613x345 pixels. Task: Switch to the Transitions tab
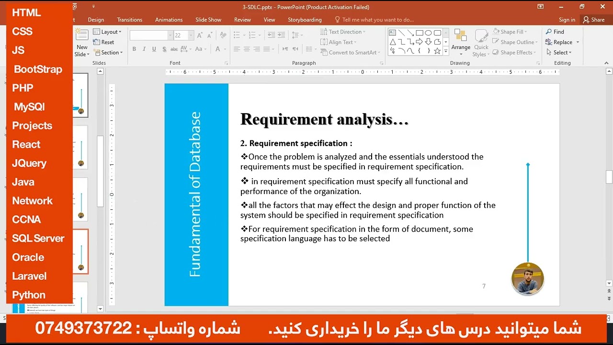click(x=129, y=20)
